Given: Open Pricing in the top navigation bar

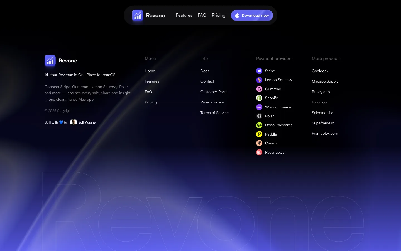Looking at the screenshot, I should (x=219, y=15).
